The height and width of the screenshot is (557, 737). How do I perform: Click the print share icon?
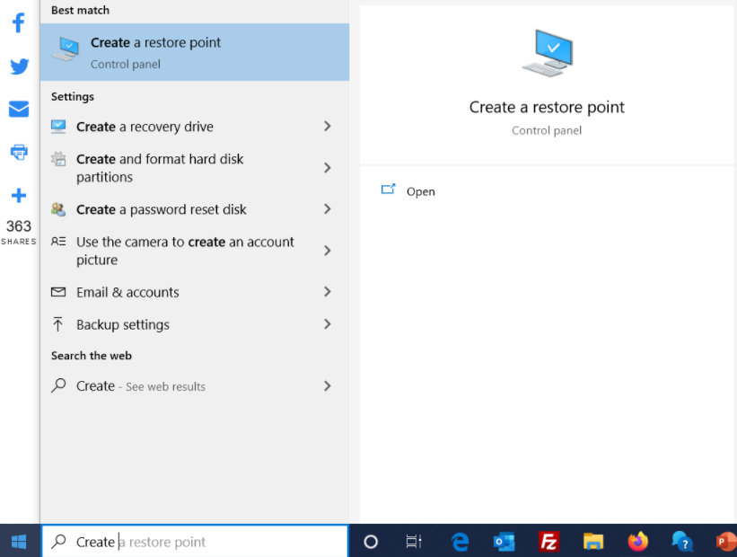(18, 152)
